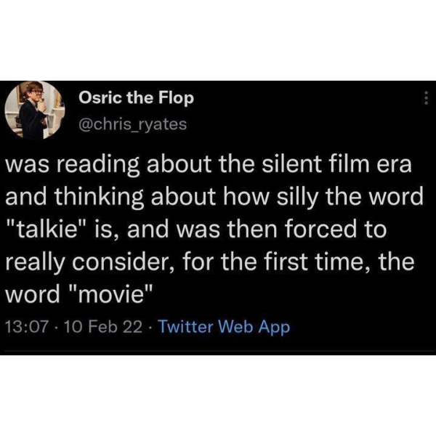Click the word "Twitter" in the source label
436x436 pixels.
185,326
